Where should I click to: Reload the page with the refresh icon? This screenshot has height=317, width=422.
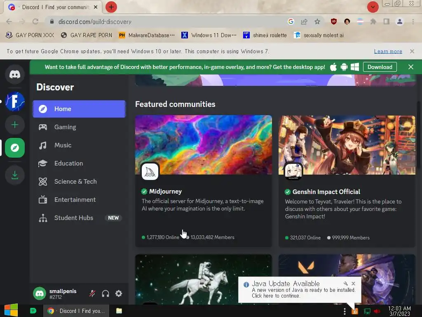tap(35, 21)
